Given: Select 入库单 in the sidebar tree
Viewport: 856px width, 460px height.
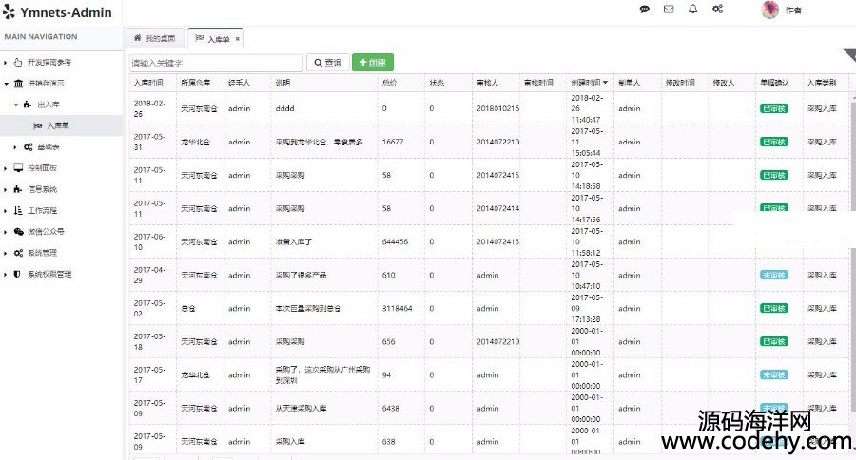Looking at the screenshot, I should tap(57, 125).
